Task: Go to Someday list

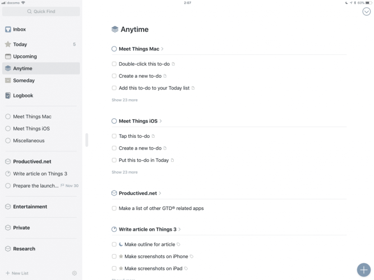Action: [41, 80]
